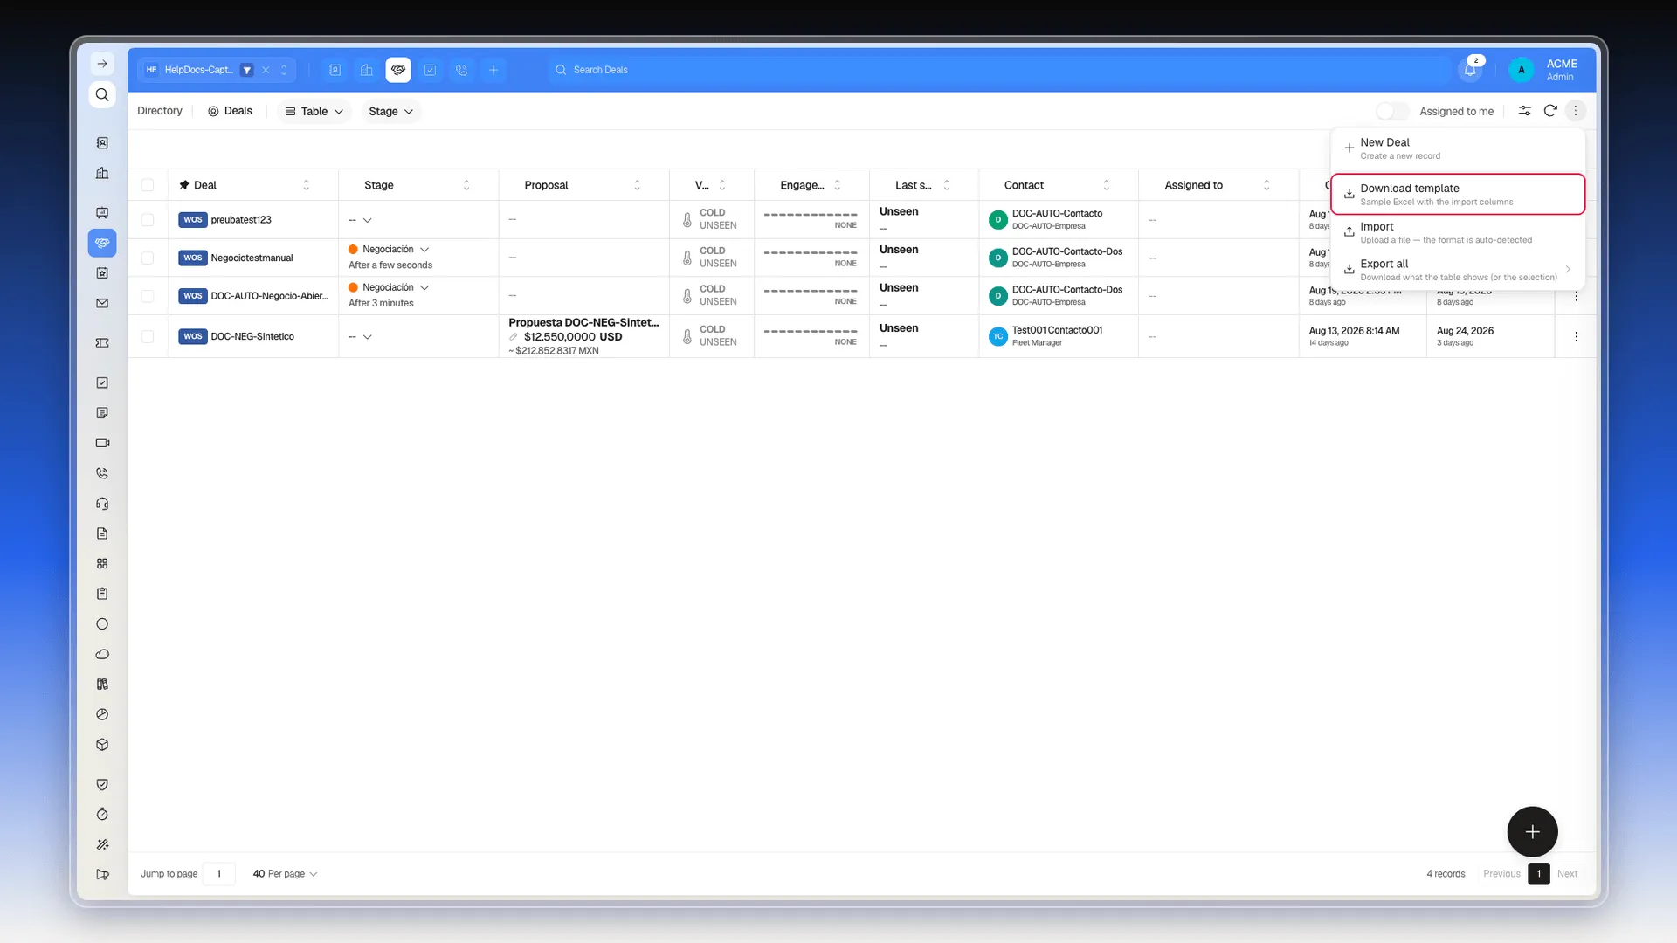
Task: Open Export all submenu
Action: coord(1458,270)
